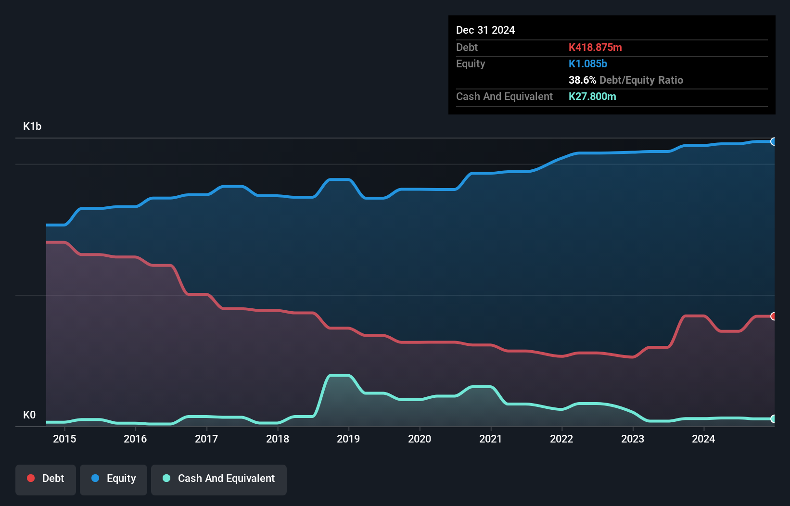790x506 pixels.
Task: Toggle the Equity series legend button
Action: (114, 480)
